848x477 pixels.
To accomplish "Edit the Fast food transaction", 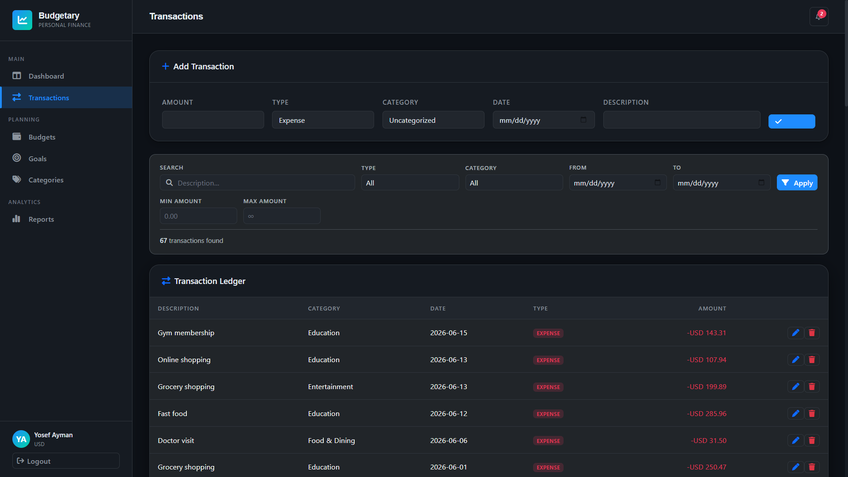I will click(x=795, y=414).
